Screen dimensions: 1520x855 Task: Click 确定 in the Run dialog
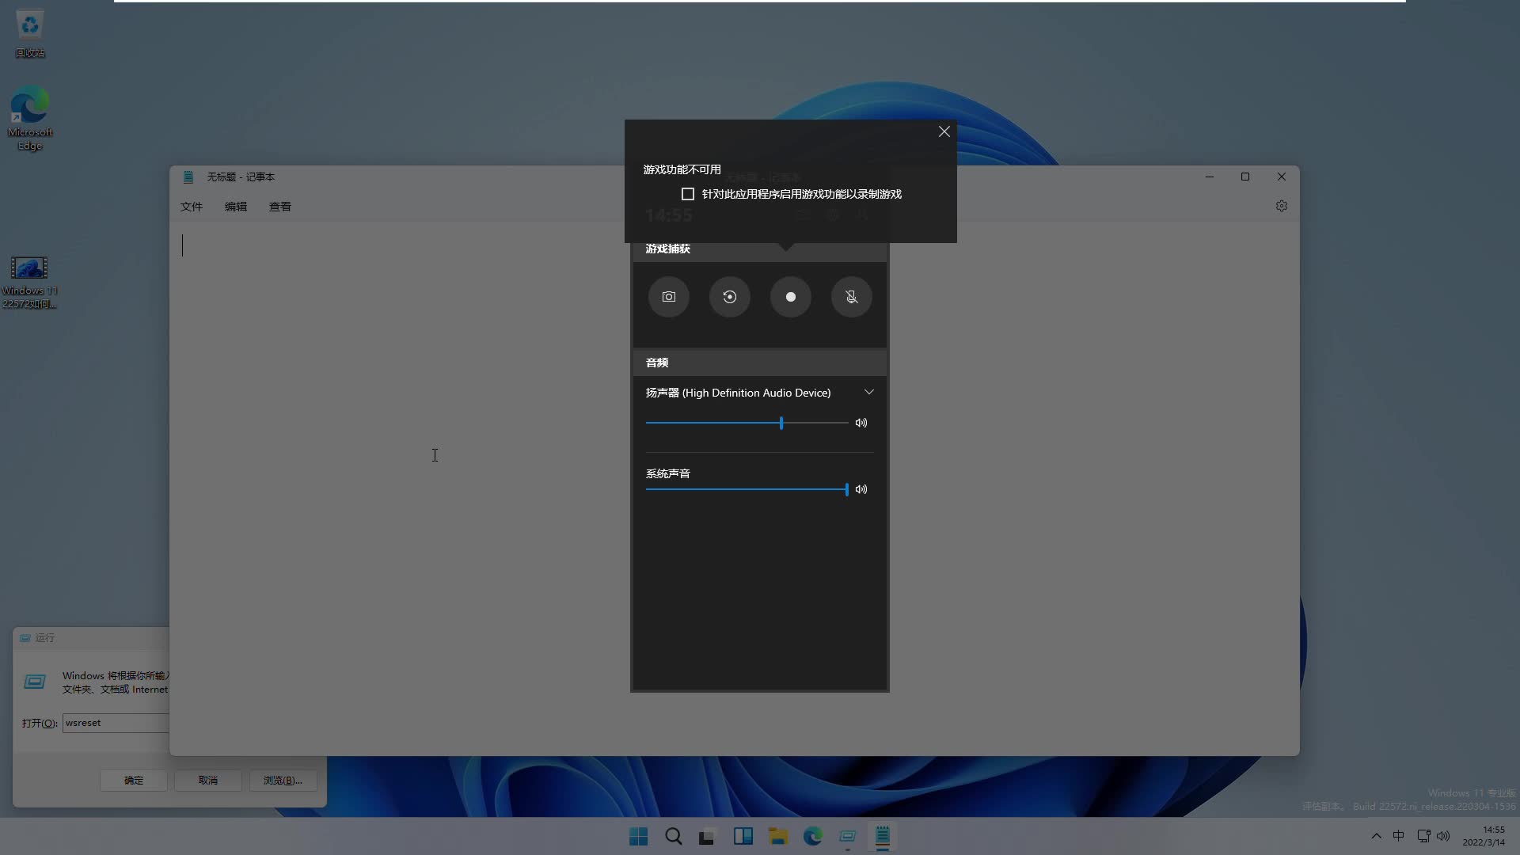pos(134,781)
